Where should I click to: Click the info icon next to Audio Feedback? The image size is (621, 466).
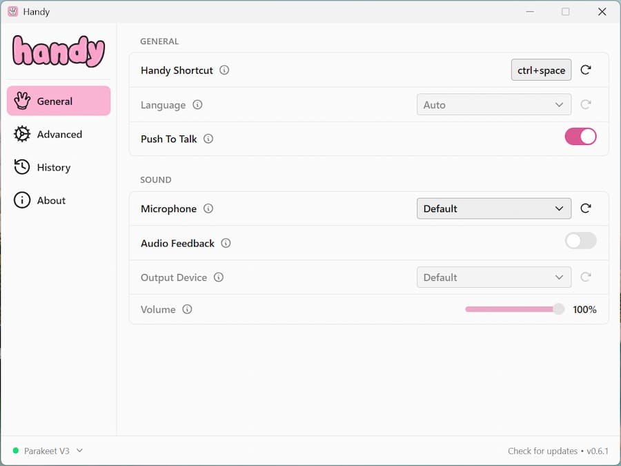tap(226, 243)
